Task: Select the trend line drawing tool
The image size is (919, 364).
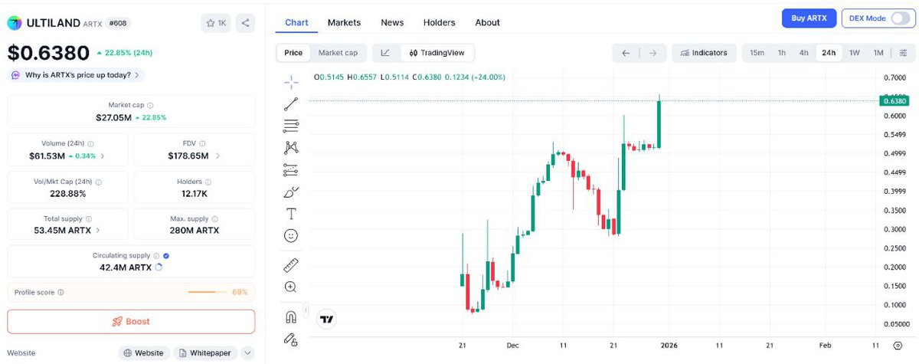Action: pos(291,103)
